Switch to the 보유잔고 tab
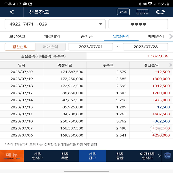This screenshot has width=173, height=173. [x=17, y=36]
